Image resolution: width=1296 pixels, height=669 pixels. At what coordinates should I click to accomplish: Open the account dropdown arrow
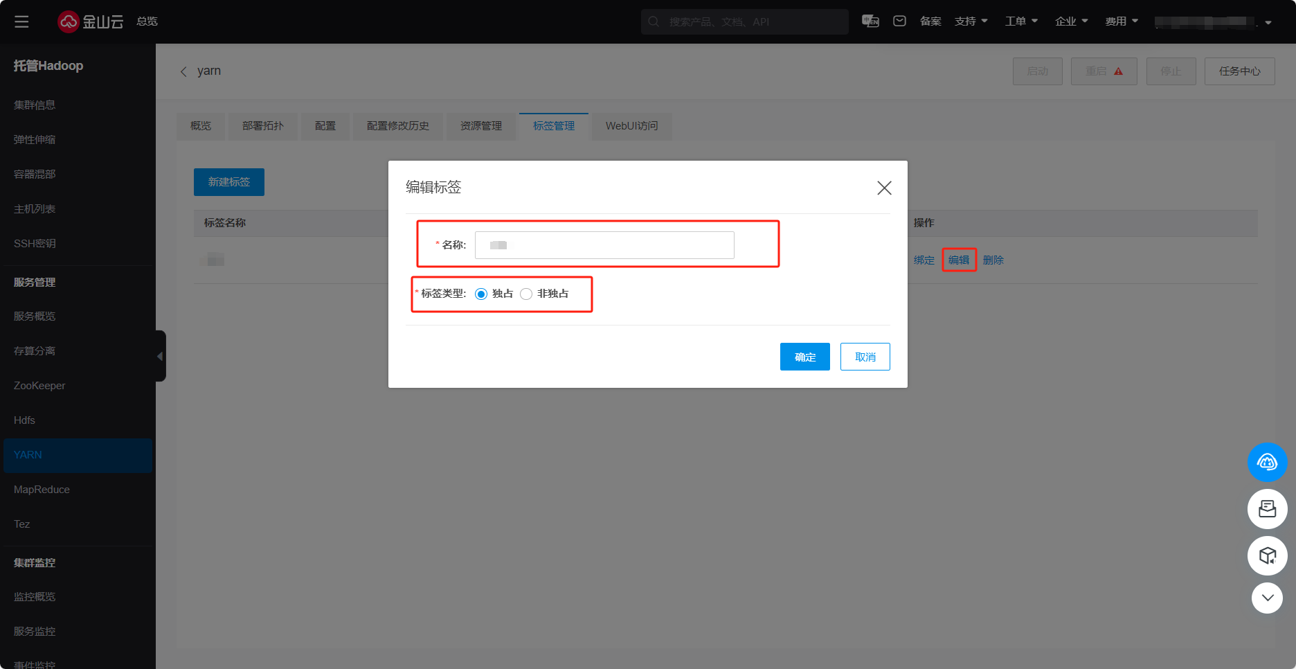tap(1268, 22)
